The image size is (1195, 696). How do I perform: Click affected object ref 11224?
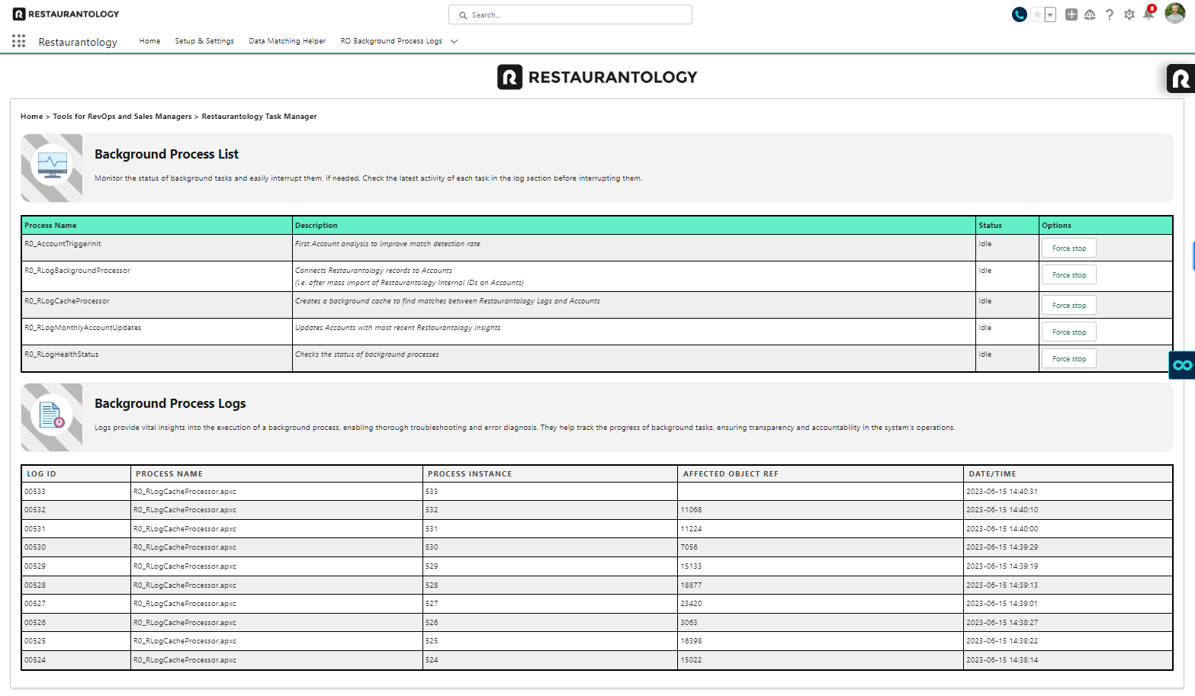pyautogui.click(x=691, y=529)
